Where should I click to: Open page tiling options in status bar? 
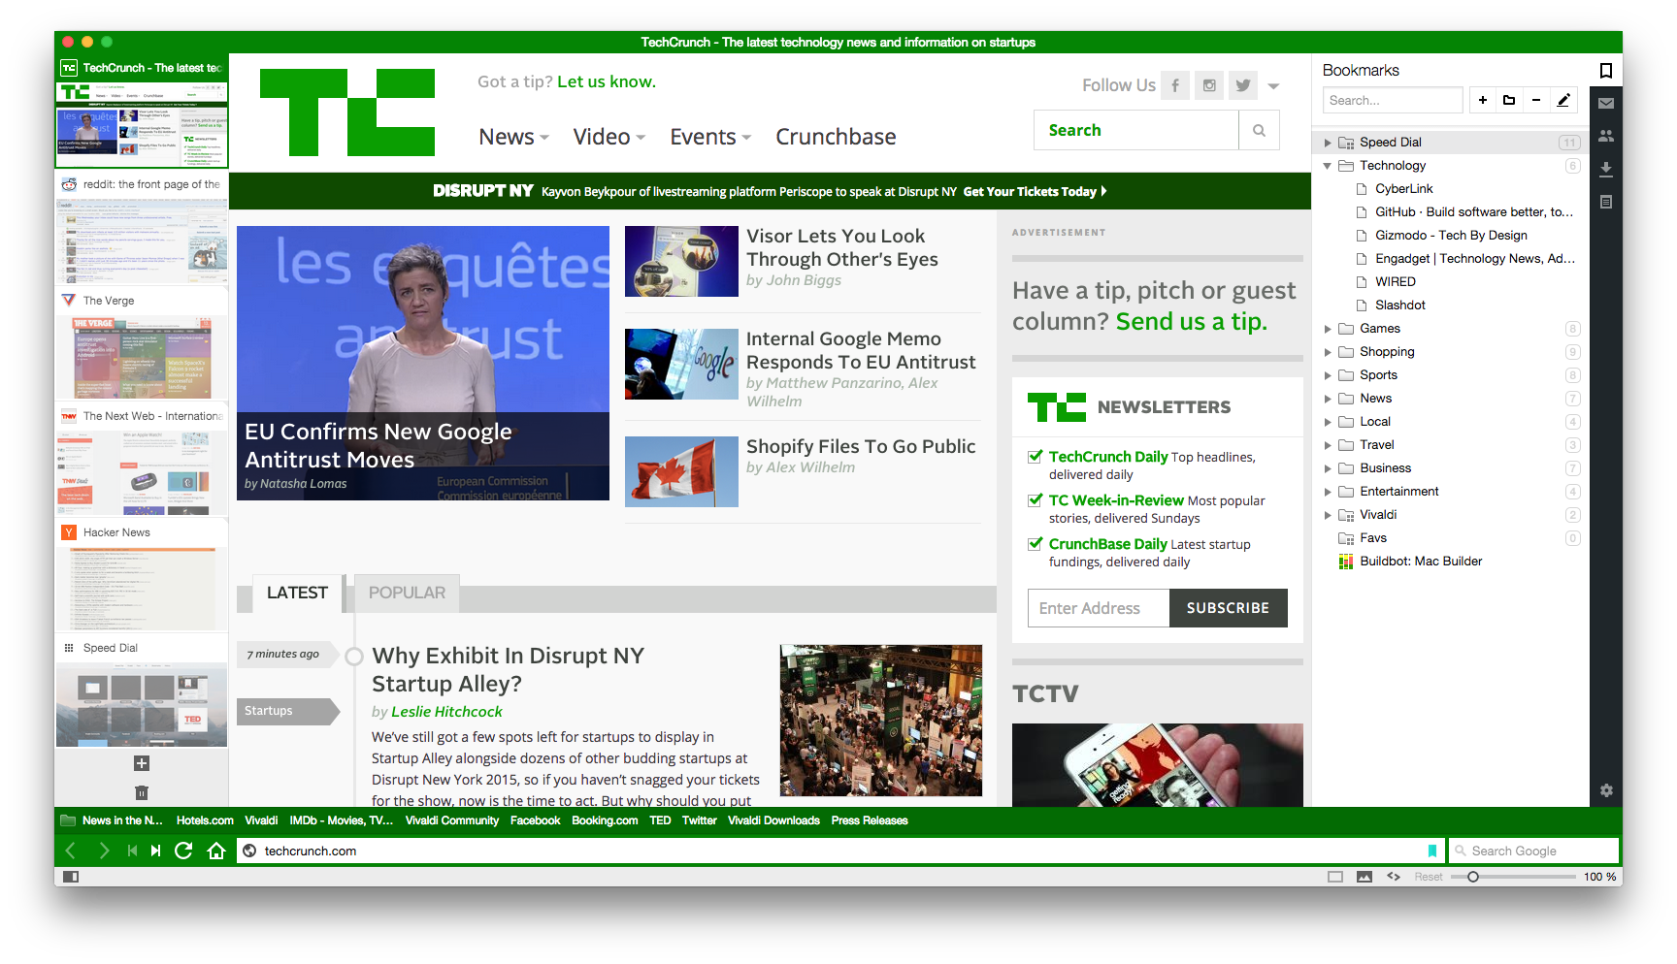1335,877
